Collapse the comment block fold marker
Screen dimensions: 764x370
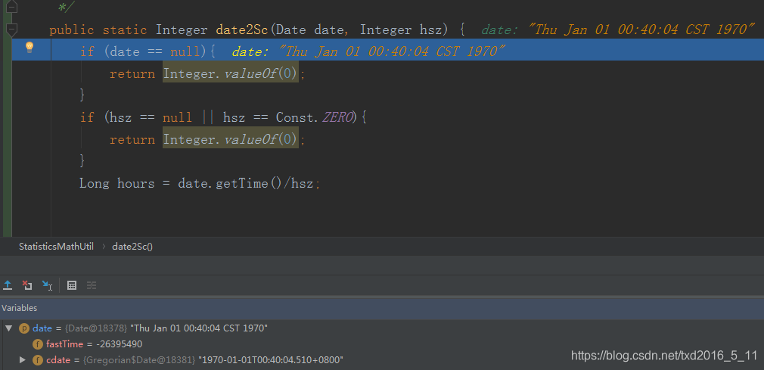[x=11, y=6]
